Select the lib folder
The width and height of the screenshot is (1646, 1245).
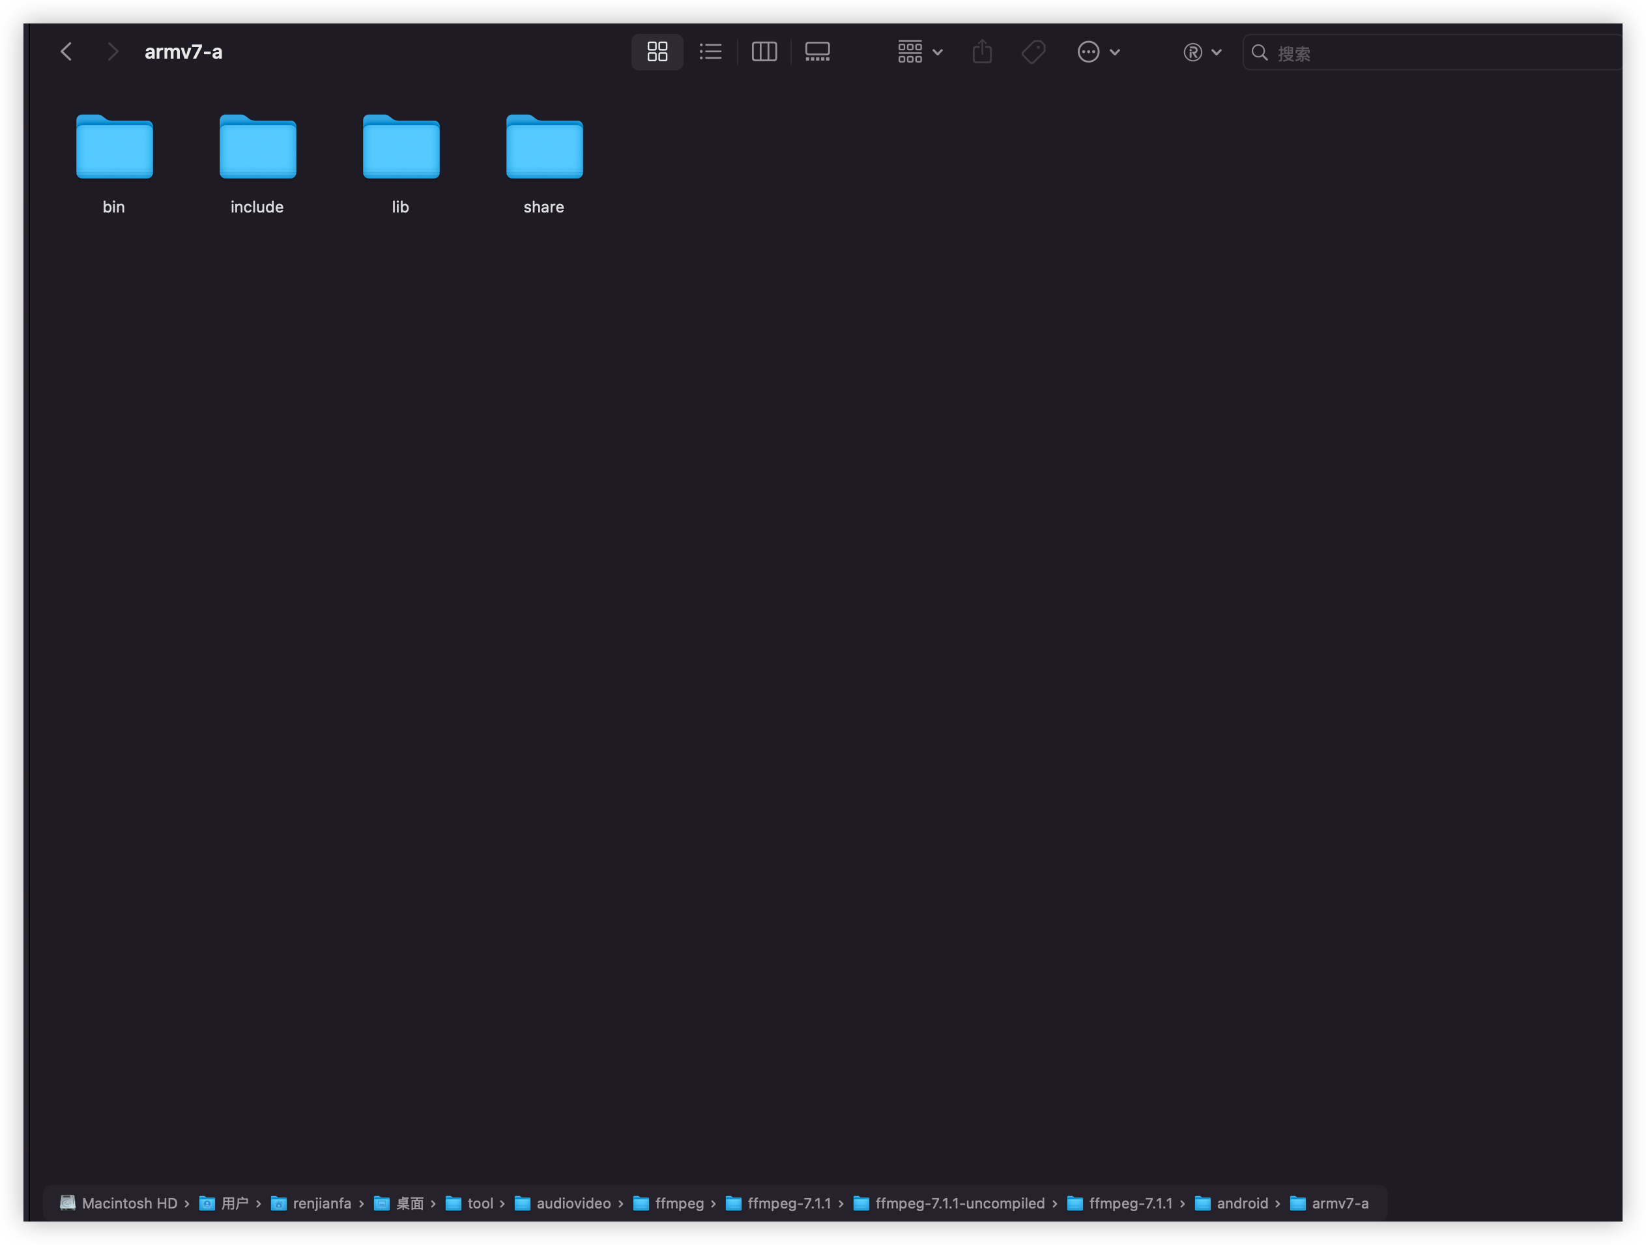401,147
